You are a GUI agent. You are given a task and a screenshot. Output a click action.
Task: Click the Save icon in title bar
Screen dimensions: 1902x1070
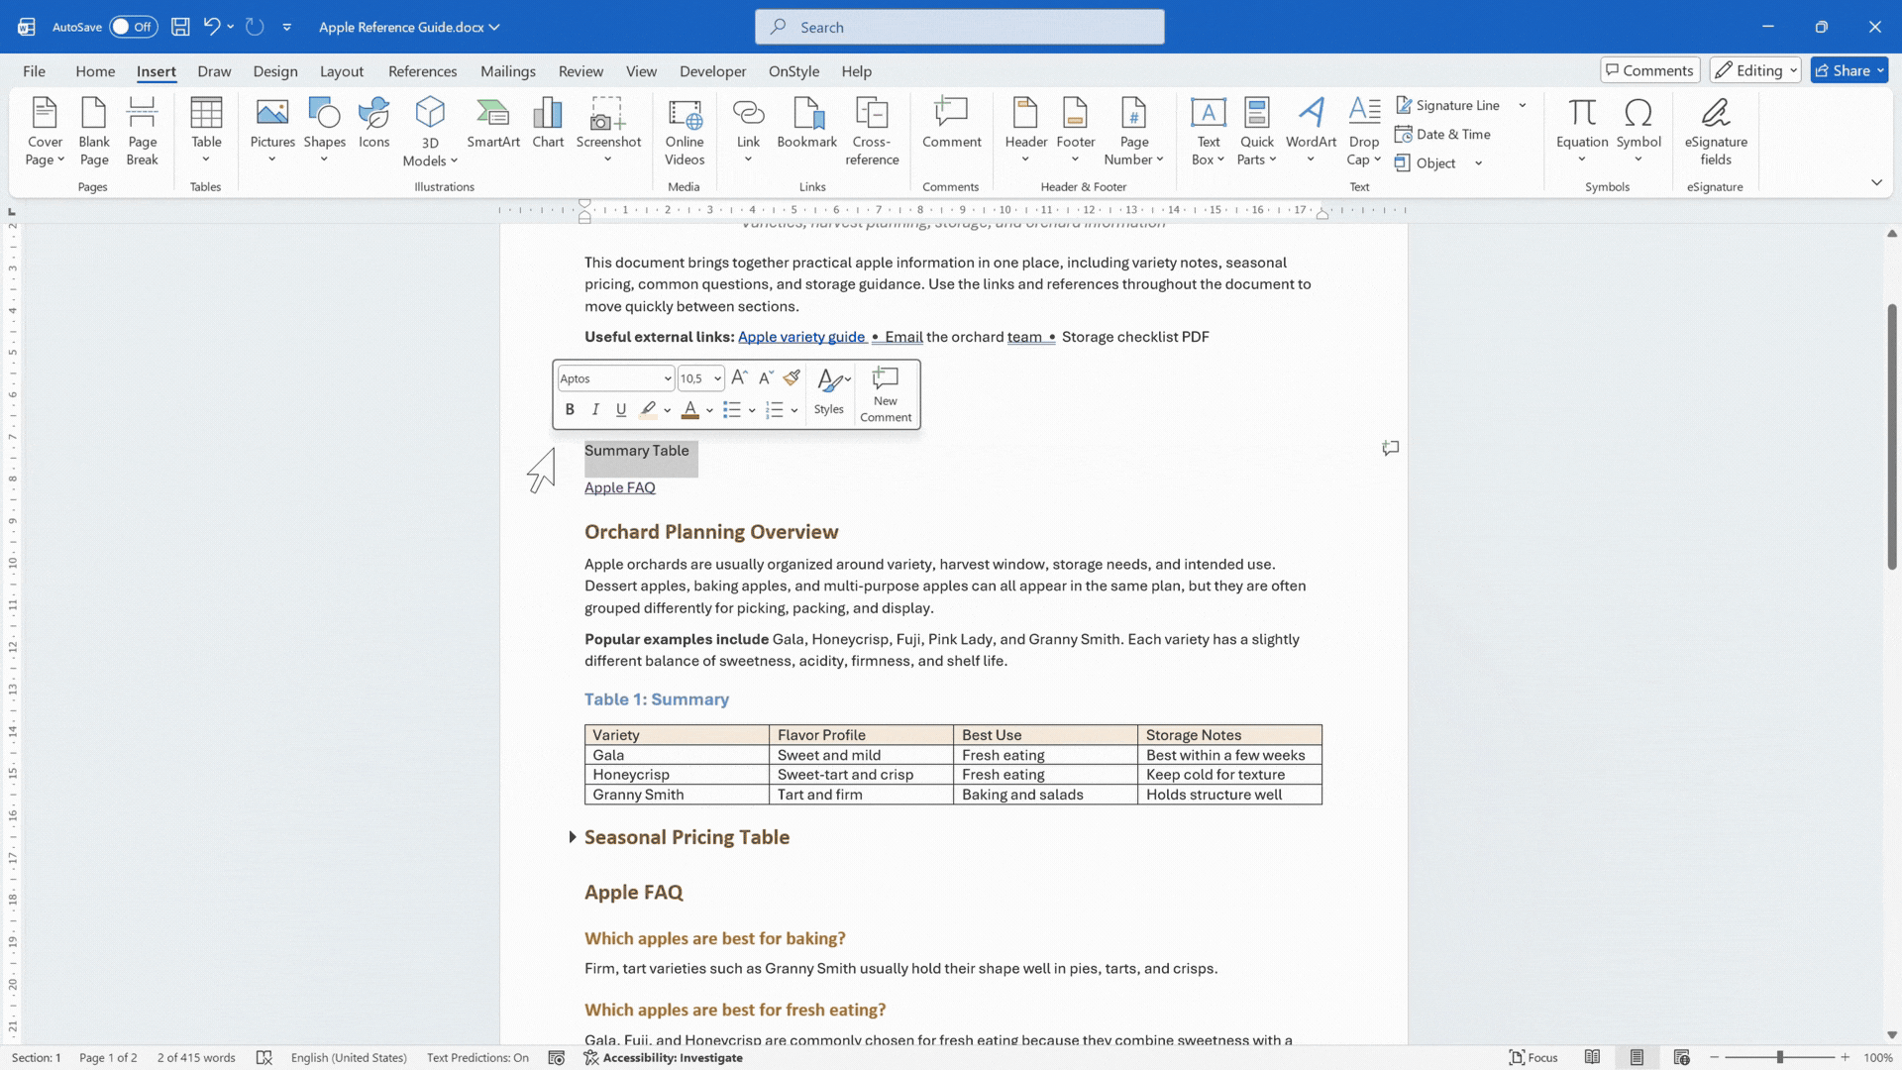(x=180, y=27)
